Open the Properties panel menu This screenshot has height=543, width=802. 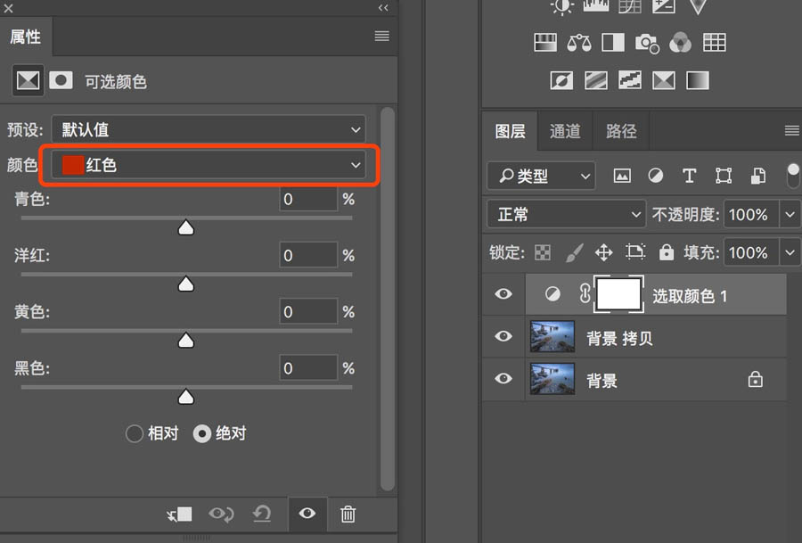381,36
